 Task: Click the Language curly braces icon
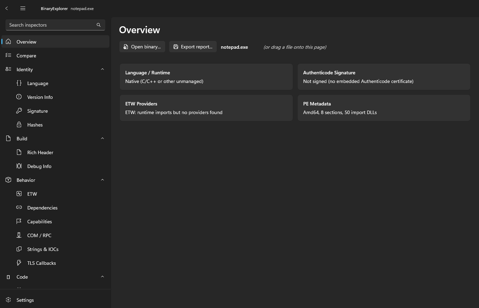(19, 83)
